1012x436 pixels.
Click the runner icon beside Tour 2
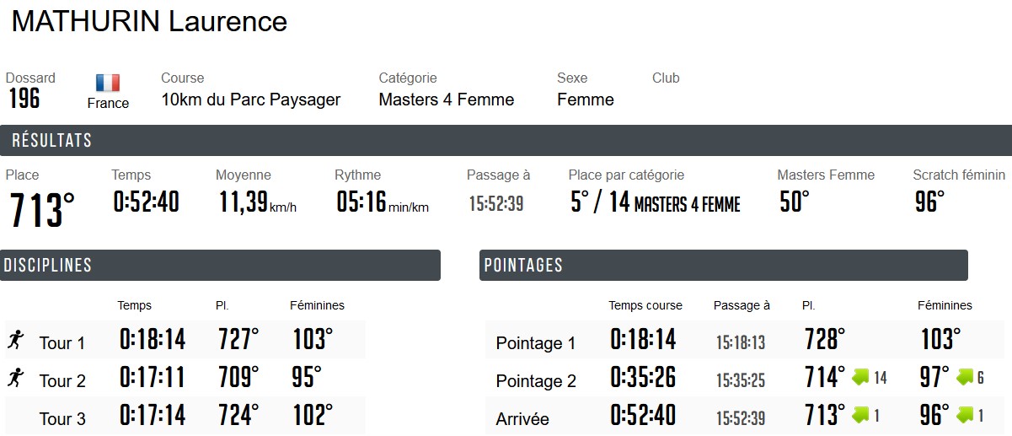(14, 379)
